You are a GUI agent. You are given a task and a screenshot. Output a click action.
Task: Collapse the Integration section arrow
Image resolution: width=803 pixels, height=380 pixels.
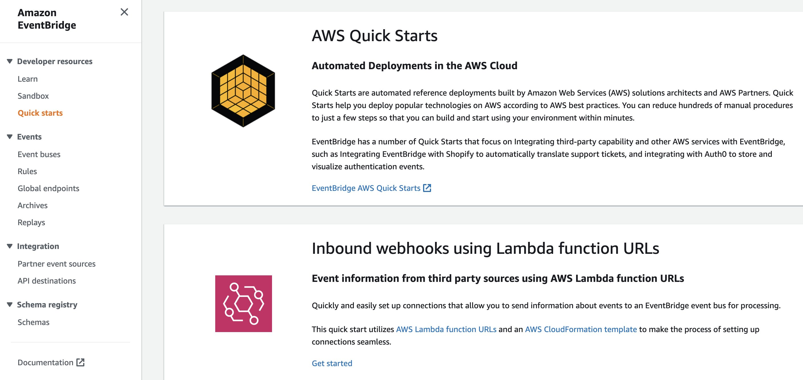(10, 246)
